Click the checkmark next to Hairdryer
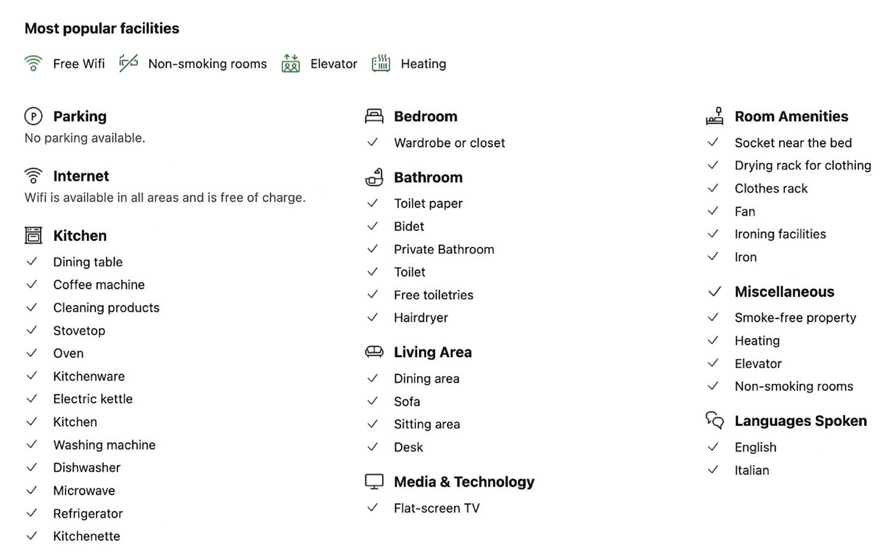 point(372,317)
